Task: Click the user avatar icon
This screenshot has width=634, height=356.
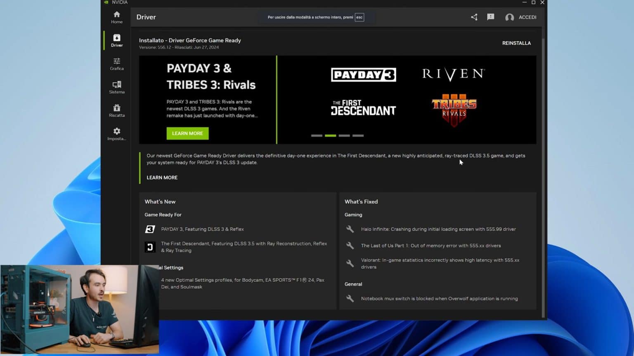Action: (509, 17)
